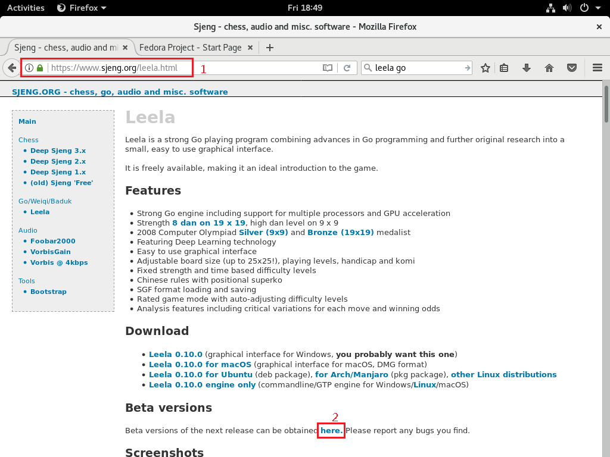This screenshot has width=610, height=457.
Task: Toggle Reader View icon in address bar
Action: [x=328, y=68]
